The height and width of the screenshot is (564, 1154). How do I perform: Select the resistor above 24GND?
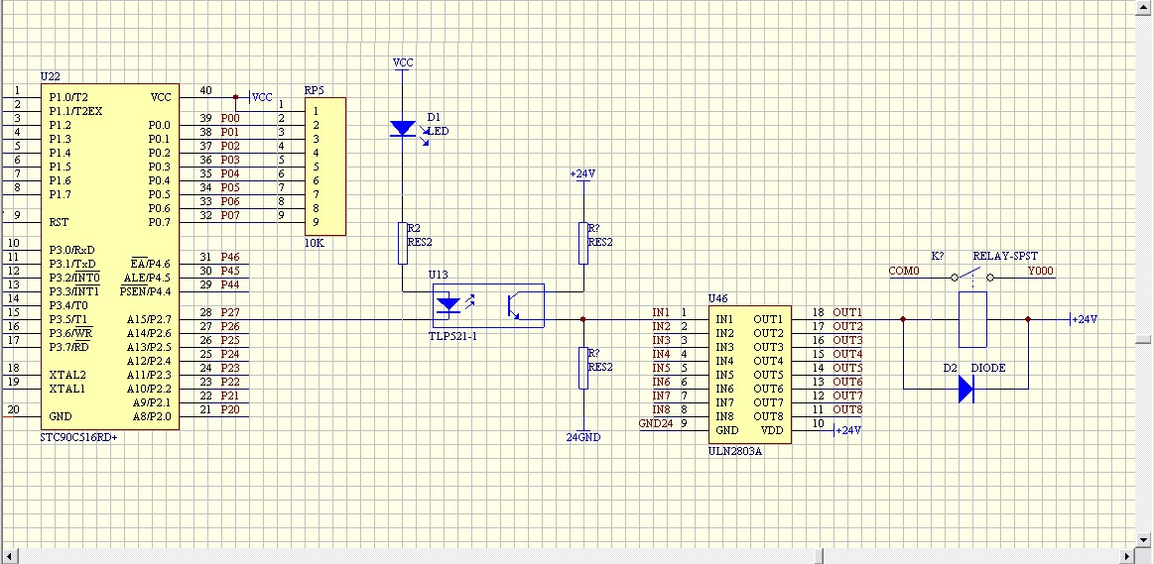coord(582,368)
